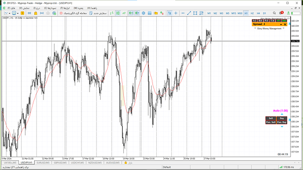Switch timeframe to M1

coord(209,13)
